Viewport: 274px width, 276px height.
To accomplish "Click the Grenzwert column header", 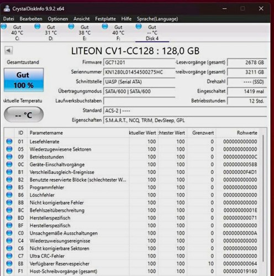I will point(202,132).
